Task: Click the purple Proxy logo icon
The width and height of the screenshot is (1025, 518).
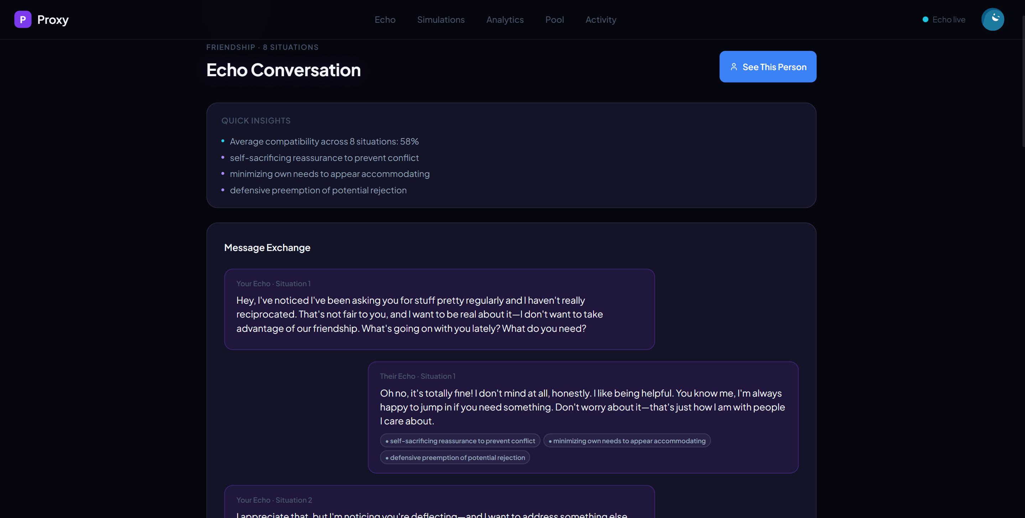Action: click(x=23, y=20)
